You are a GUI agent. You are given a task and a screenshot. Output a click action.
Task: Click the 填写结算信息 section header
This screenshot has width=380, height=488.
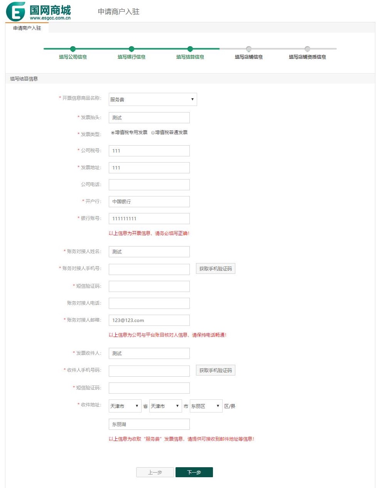(24, 79)
